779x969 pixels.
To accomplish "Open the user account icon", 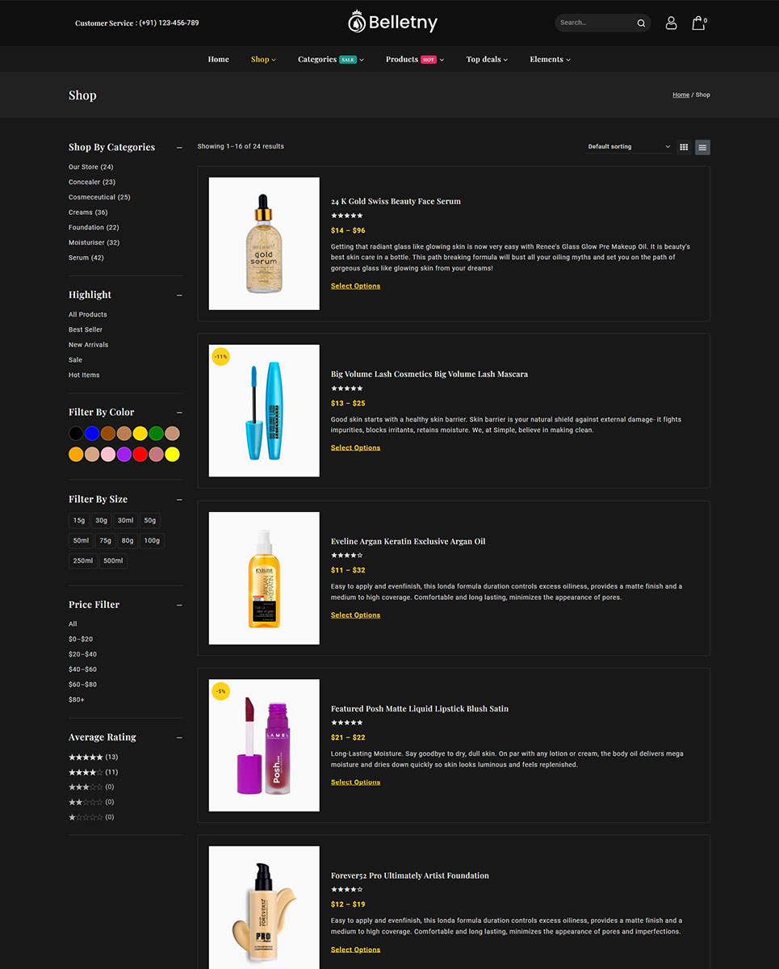I will [x=671, y=23].
